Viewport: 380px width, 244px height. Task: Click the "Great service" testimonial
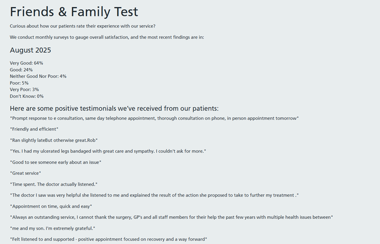pos(25,173)
